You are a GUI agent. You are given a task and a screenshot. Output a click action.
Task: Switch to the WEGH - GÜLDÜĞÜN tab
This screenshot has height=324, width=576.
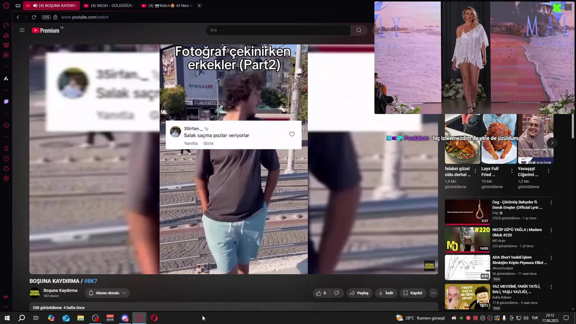(108, 6)
